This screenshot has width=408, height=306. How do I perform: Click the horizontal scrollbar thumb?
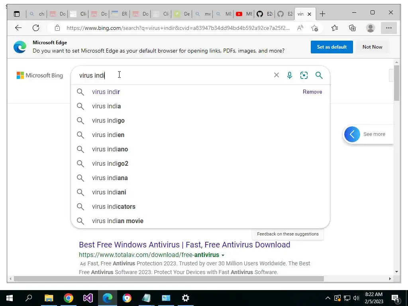[169, 279]
